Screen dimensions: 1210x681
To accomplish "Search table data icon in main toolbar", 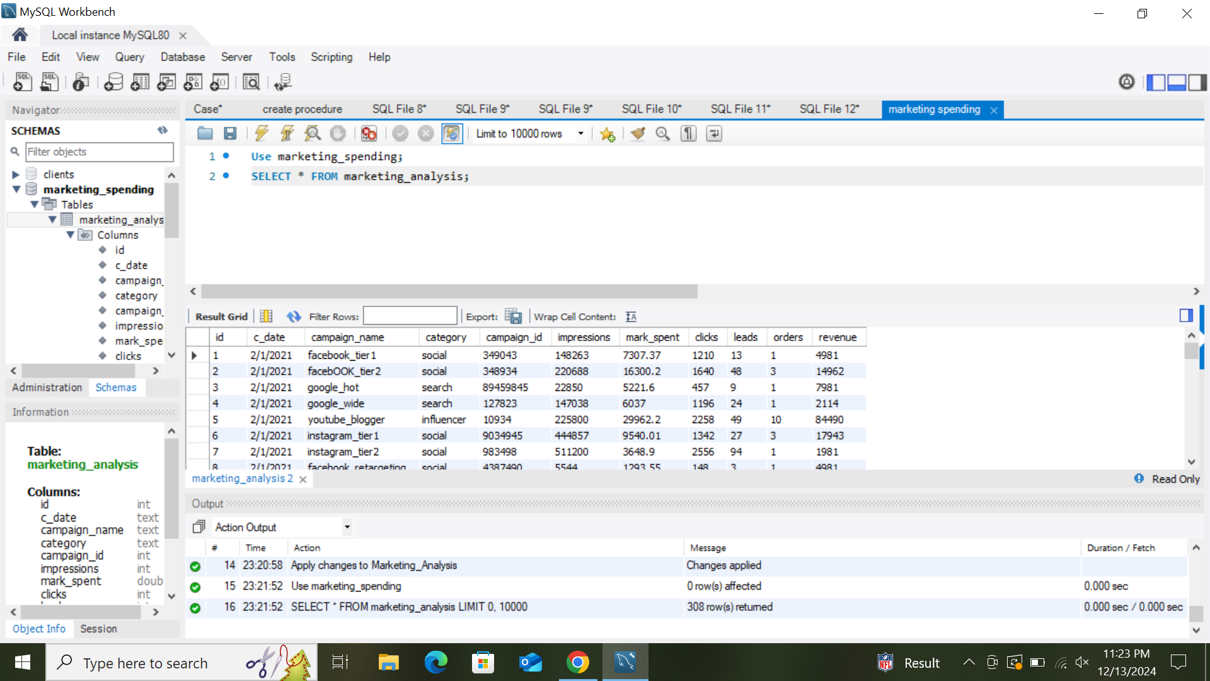I will pos(251,82).
